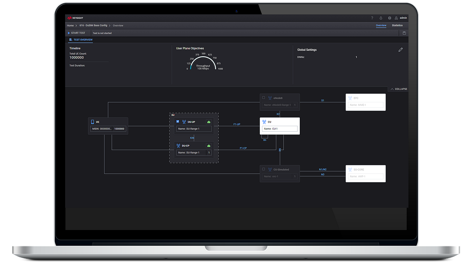Click the N3 interface link
Image resolution: width=475 pixels, height=267 pixels.
point(323,175)
